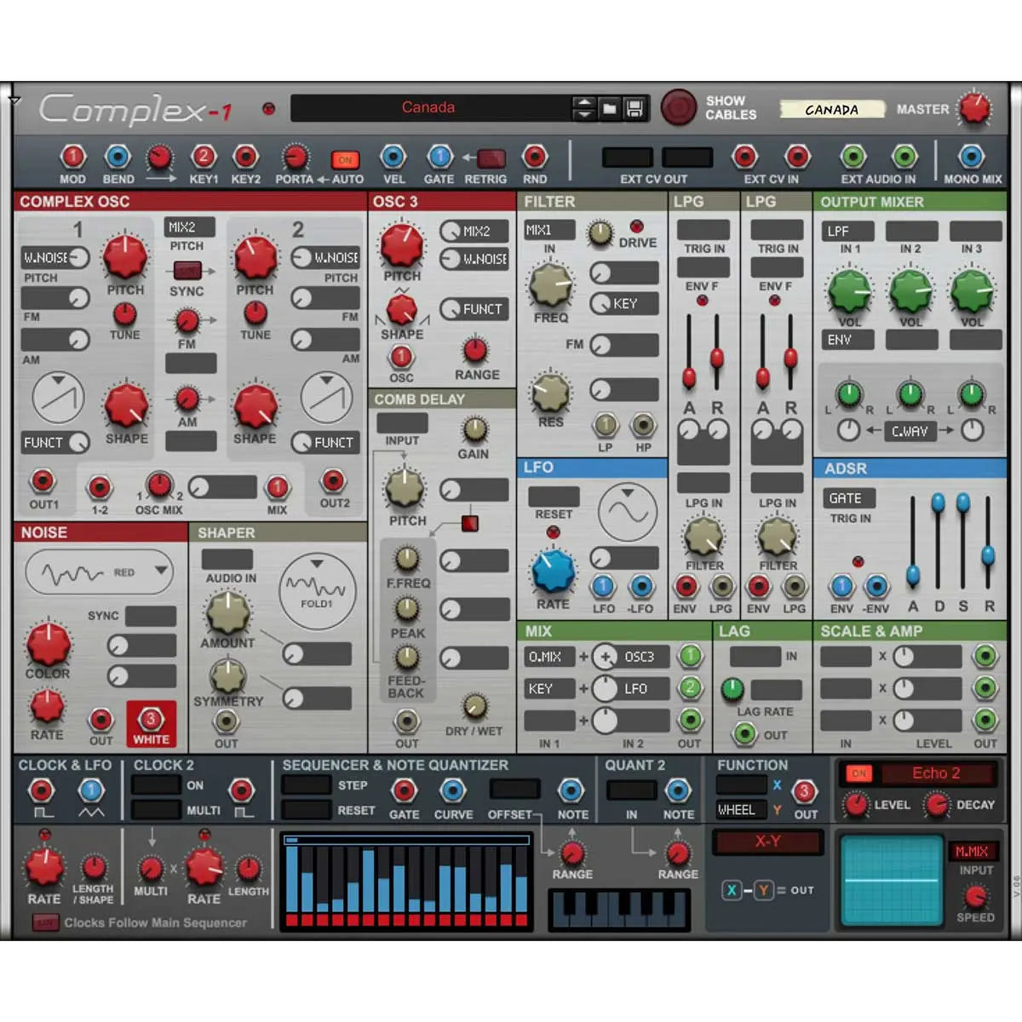Click the patch save disk icon

click(x=634, y=108)
